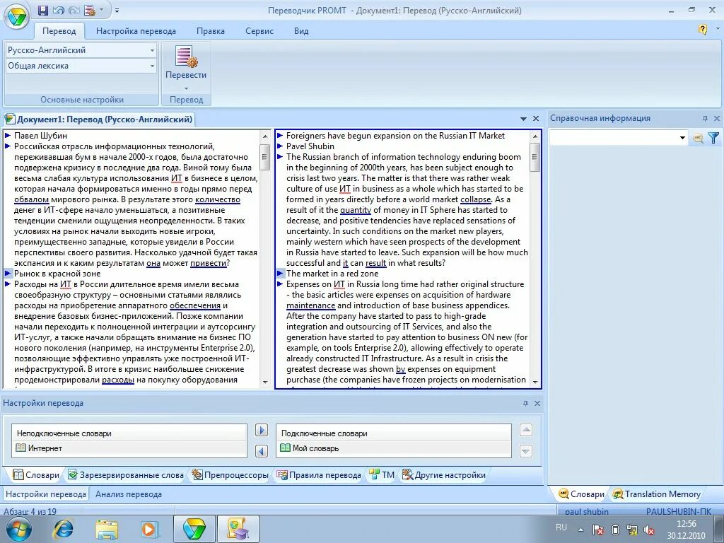Open the document window list arrow
The width and height of the screenshot is (724, 543).
pyautogui.click(x=523, y=119)
